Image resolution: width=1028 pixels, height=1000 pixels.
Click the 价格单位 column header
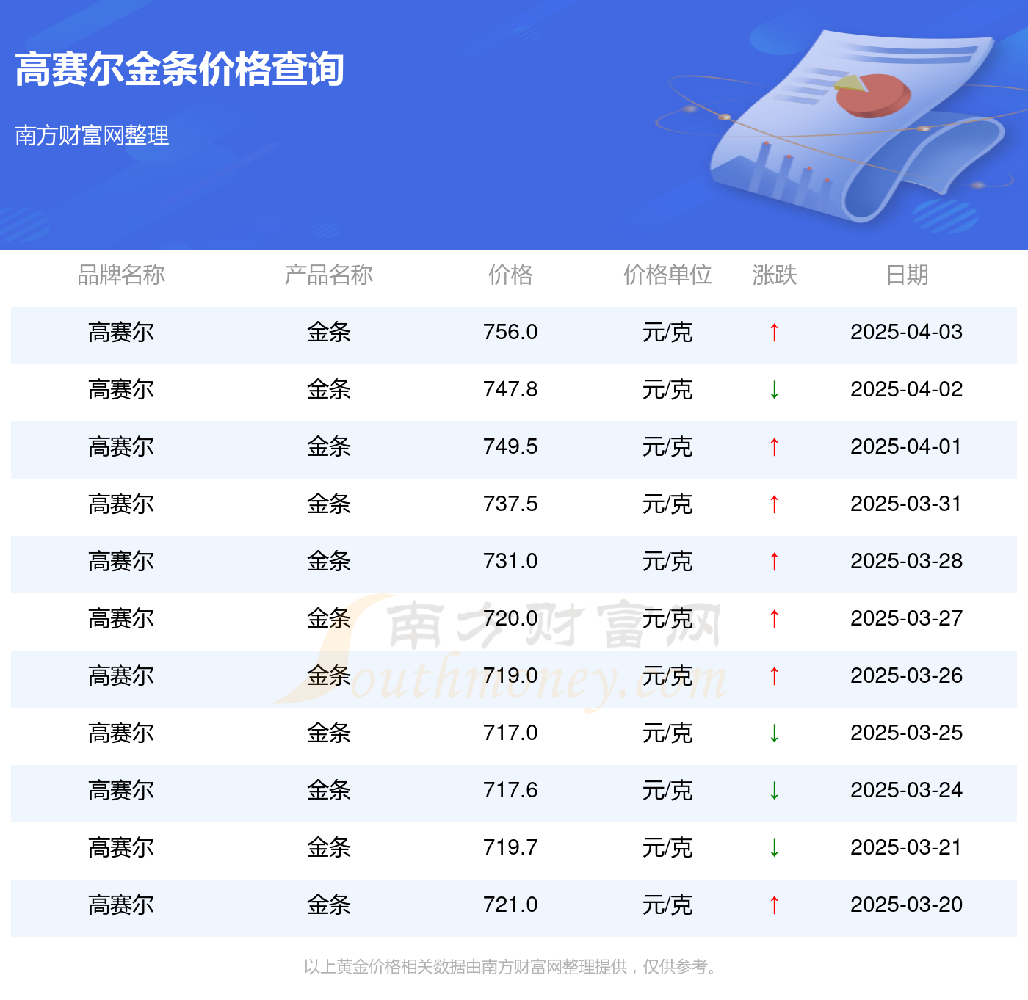click(x=667, y=275)
